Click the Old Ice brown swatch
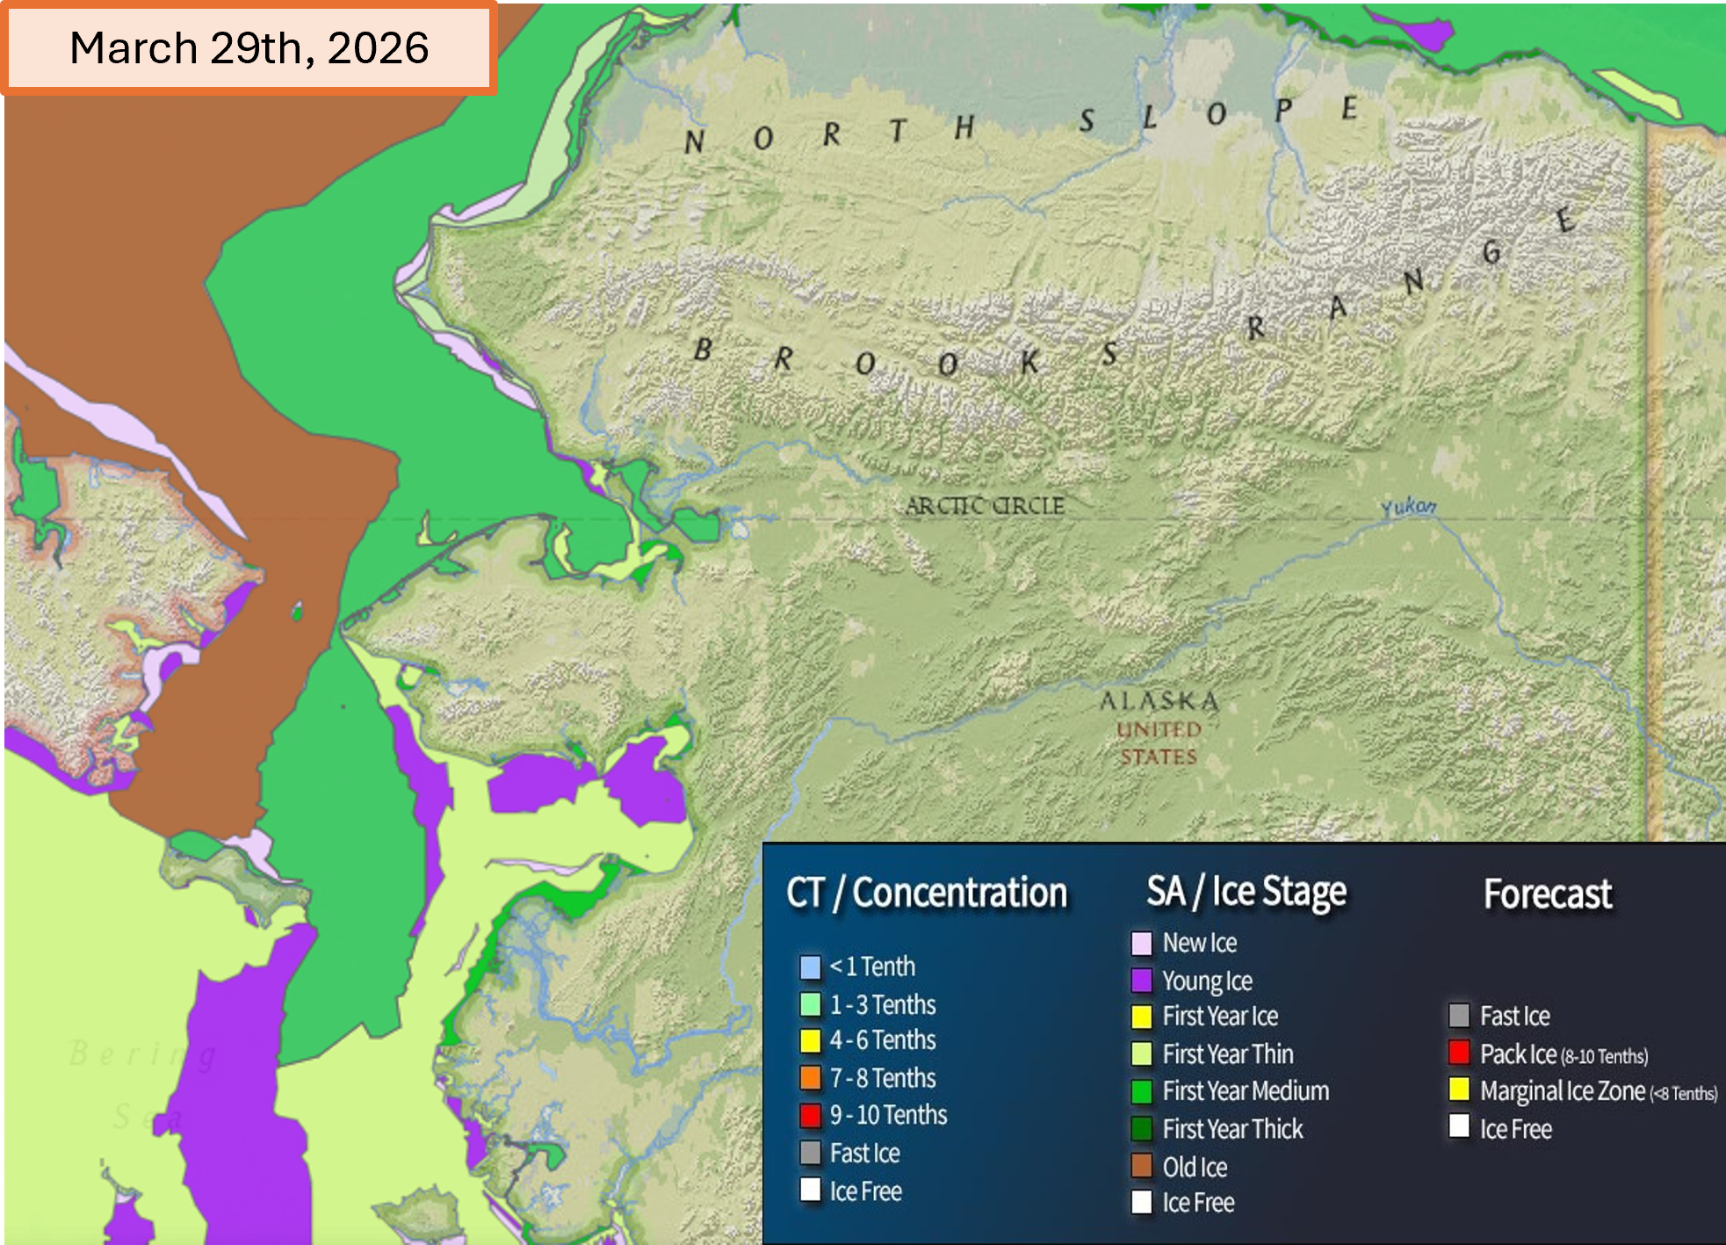 click(1141, 1166)
